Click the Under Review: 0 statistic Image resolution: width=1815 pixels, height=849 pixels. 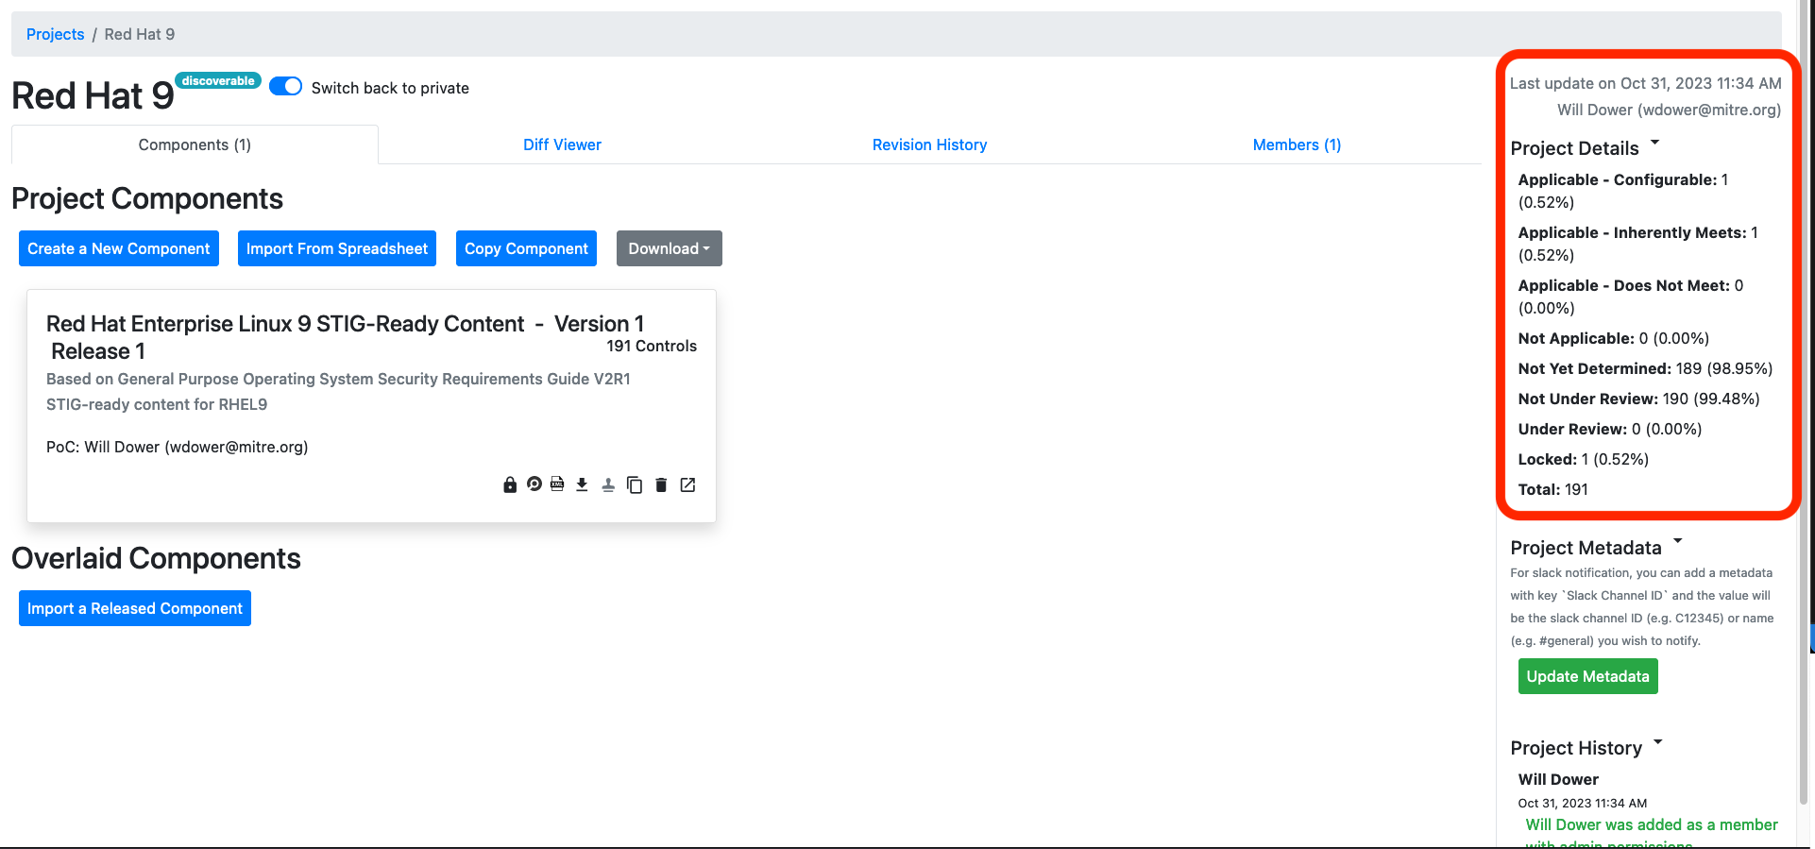pyautogui.click(x=1610, y=429)
